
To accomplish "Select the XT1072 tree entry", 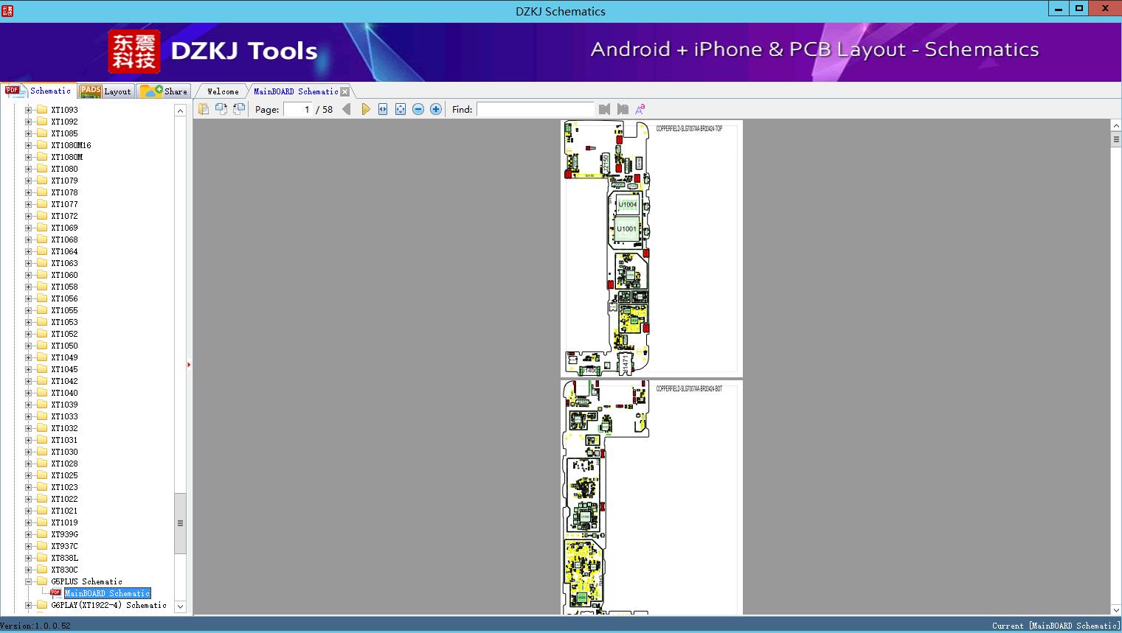I will point(64,216).
